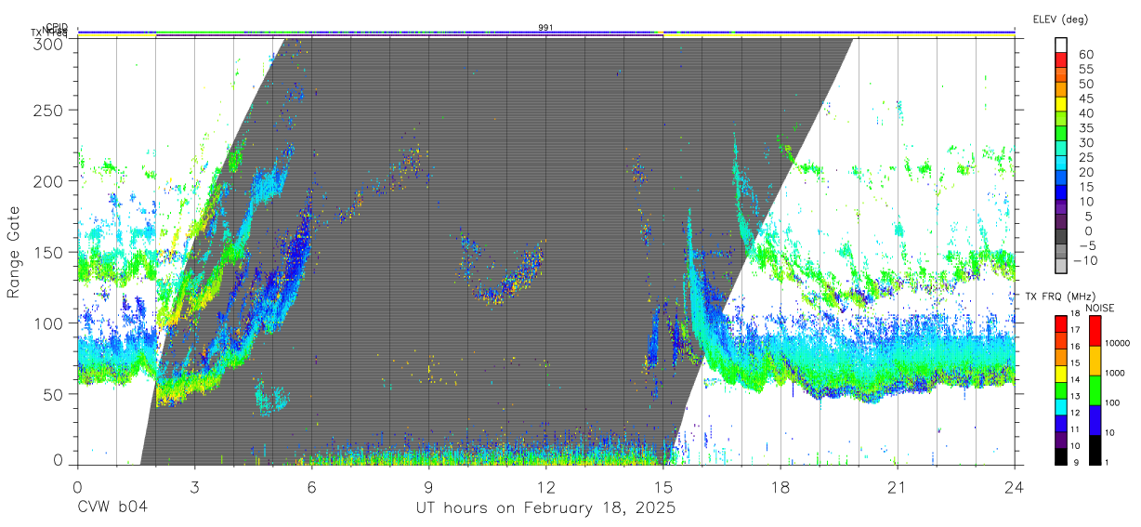
Task: Click the 300 tick label on the Range Gate axis
Action: click(49, 44)
